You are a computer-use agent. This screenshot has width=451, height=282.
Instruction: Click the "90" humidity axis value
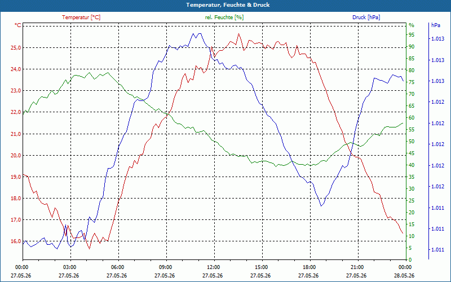click(412, 47)
